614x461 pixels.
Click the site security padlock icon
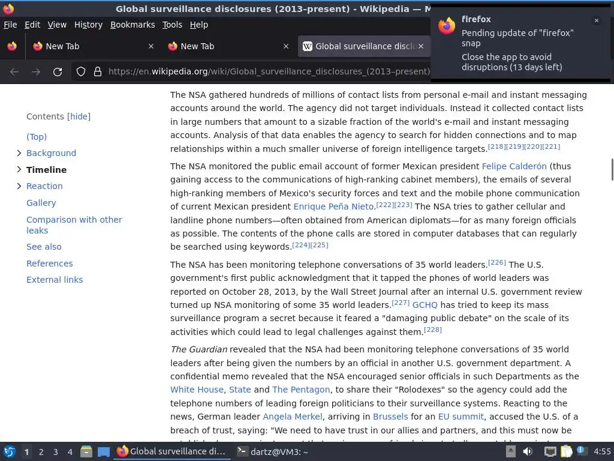point(98,72)
